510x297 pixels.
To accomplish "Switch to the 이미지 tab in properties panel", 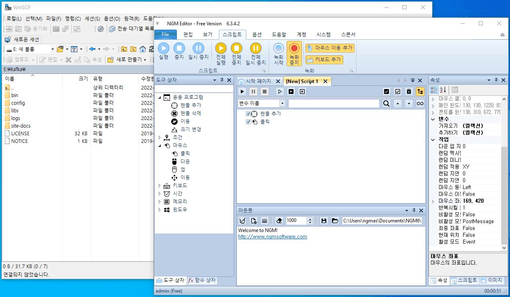I will (x=491, y=280).
